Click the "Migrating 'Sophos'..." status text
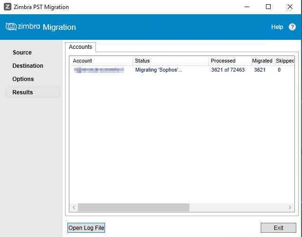The image size is (302, 237). click(159, 70)
